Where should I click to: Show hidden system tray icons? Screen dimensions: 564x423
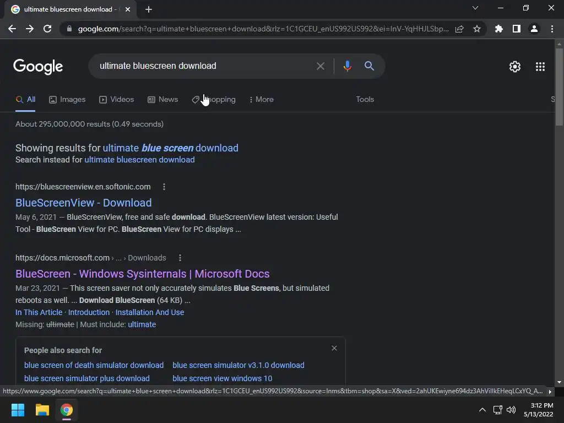click(x=482, y=410)
